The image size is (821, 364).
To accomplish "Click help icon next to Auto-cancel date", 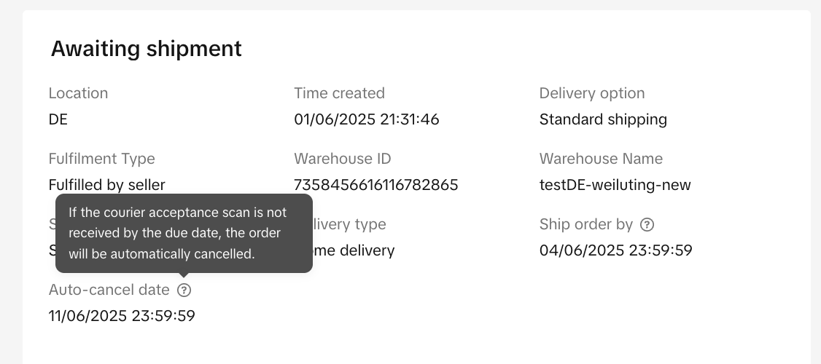I will point(184,290).
